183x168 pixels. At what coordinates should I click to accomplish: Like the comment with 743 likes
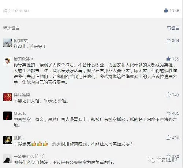(168, 95)
